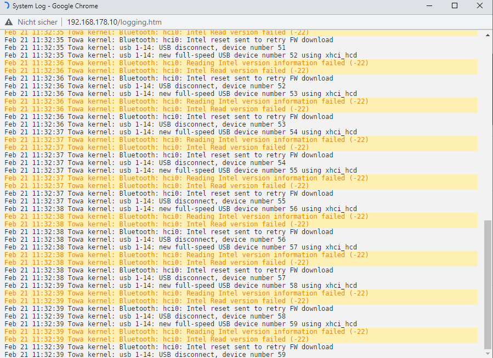This screenshot has height=358, width=493.
Task: Click the System Log - Google Chrome title text
Action: pyautogui.click(x=55, y=6)
